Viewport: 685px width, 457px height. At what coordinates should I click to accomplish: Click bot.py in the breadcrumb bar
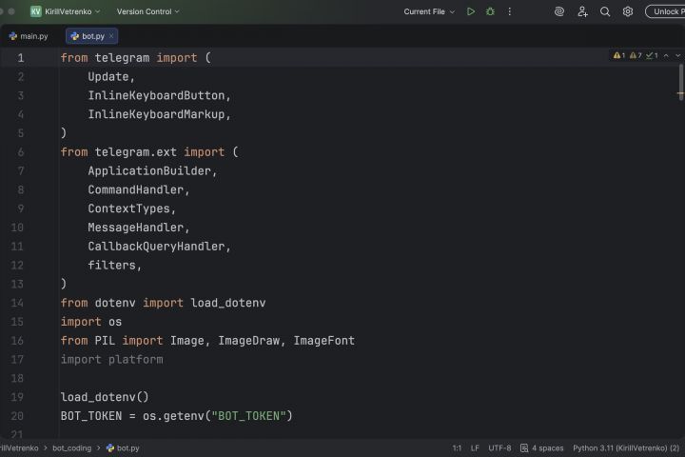[x=123, y=448]
